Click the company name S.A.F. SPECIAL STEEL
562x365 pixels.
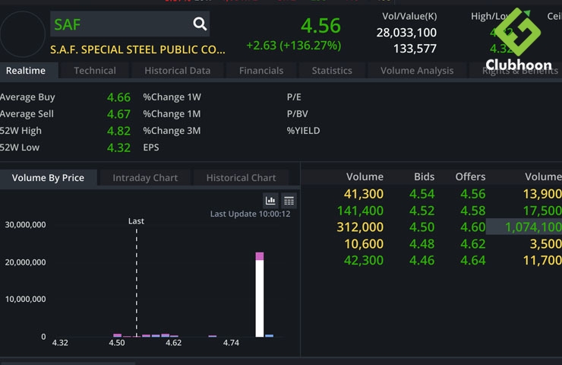click(137, 49)
